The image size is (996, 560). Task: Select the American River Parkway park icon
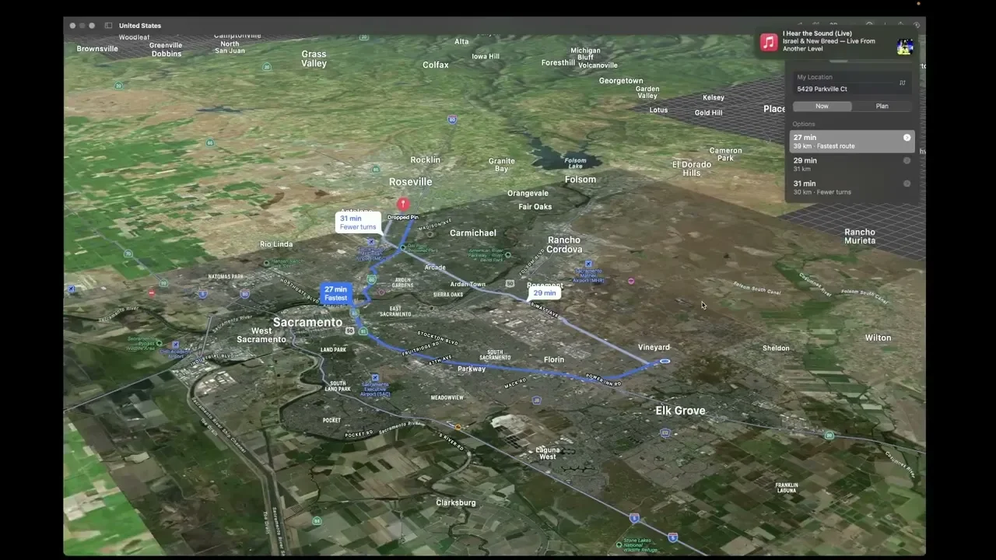tap(508, 254)
